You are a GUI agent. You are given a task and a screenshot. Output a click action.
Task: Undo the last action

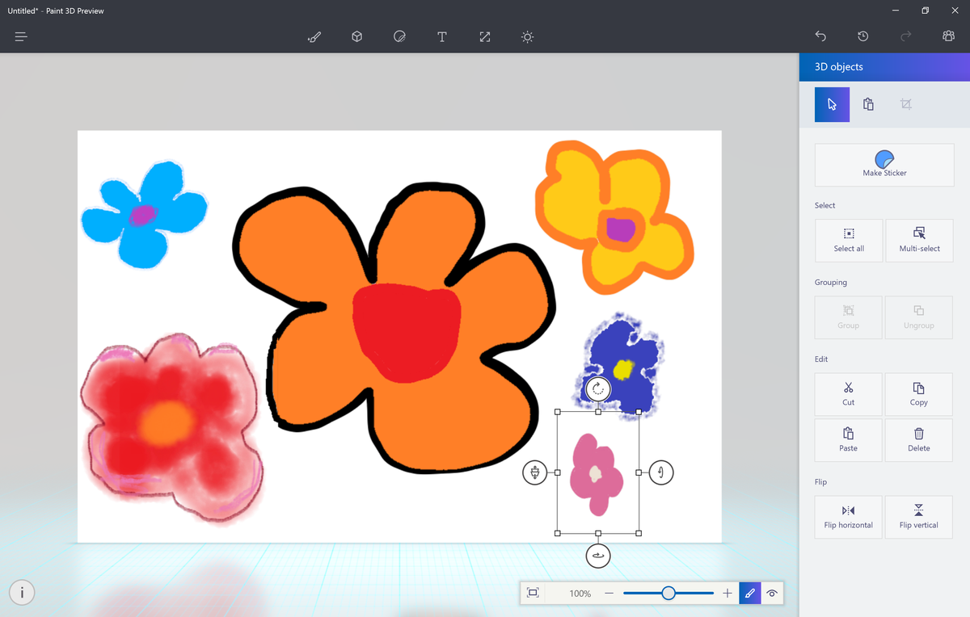820,36
